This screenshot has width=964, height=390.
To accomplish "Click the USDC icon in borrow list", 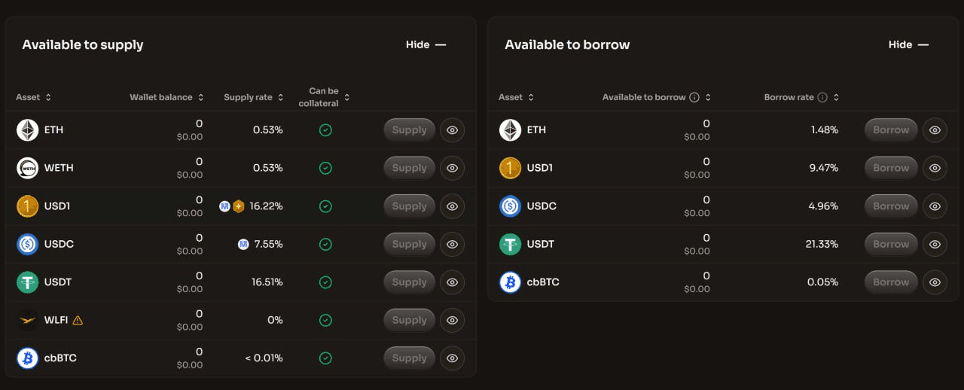I will point(511,206).
